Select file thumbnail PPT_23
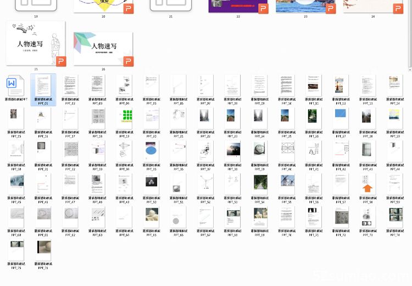412x286 pixels. [232, 118]
